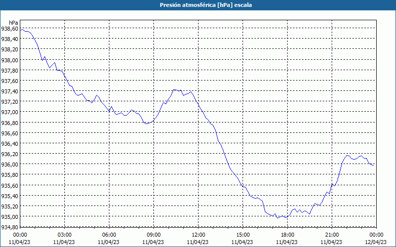Pick the 938,00 axis value

click(x=9, y=60)
